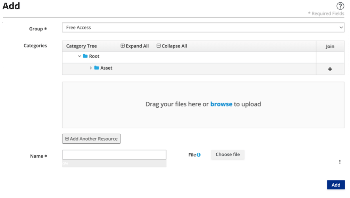Click Add Another Resource button

[x=91, y=138]
